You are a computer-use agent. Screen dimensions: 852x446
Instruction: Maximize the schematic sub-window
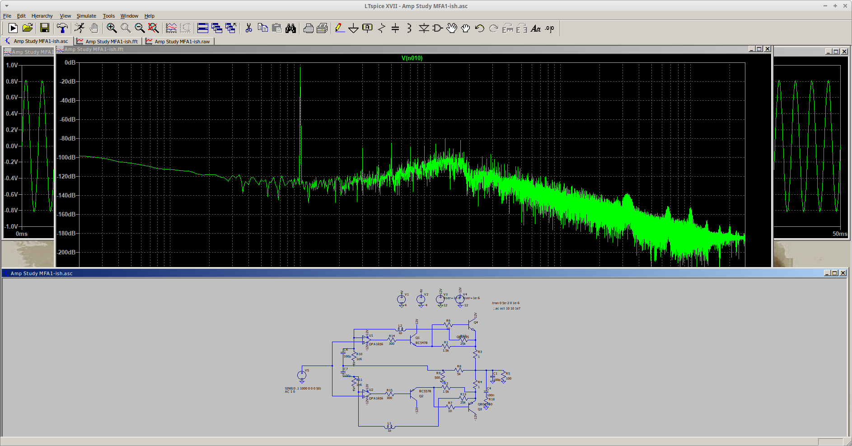tap(835, 273)
